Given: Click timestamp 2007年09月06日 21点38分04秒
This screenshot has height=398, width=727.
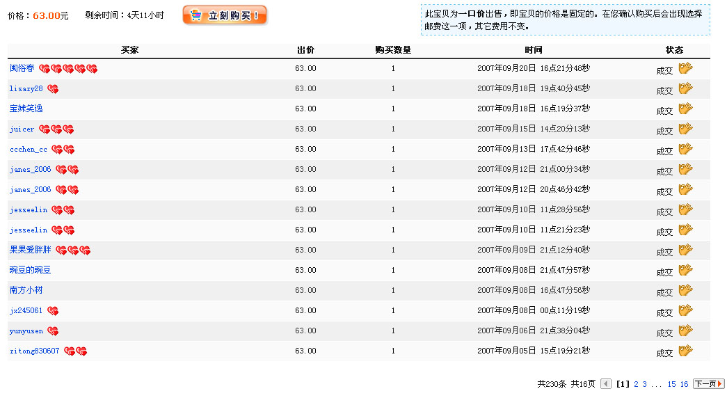Looking at the screenshot, I should tap(534, 331).
